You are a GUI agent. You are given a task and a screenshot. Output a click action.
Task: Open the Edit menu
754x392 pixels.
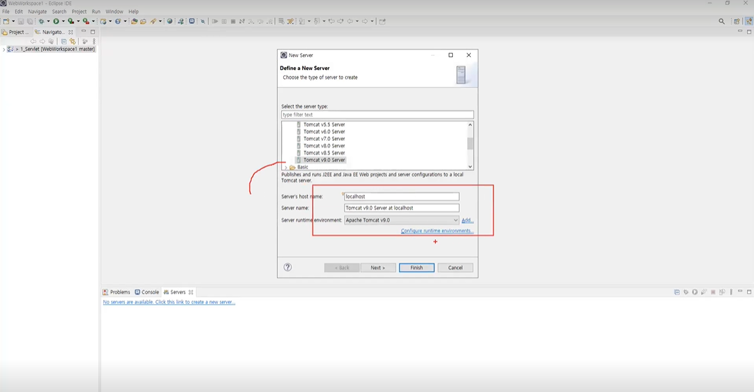pyautogui.click(x=19, y=12)
